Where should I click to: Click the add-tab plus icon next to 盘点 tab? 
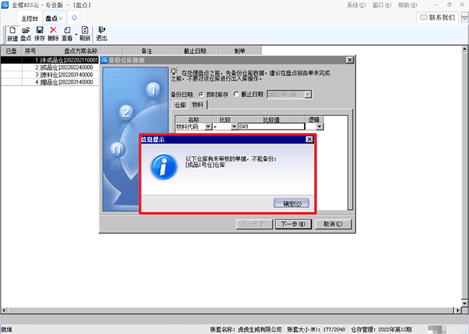[74, 17]
